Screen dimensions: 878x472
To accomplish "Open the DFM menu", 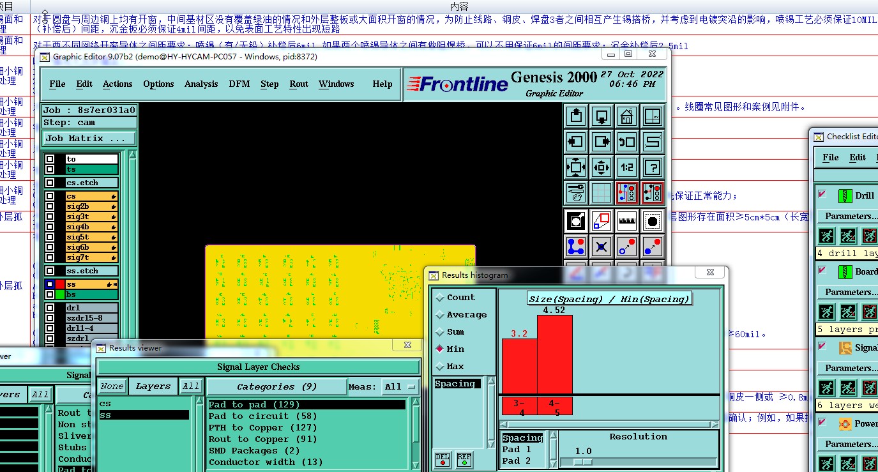I will click(239, 84).
